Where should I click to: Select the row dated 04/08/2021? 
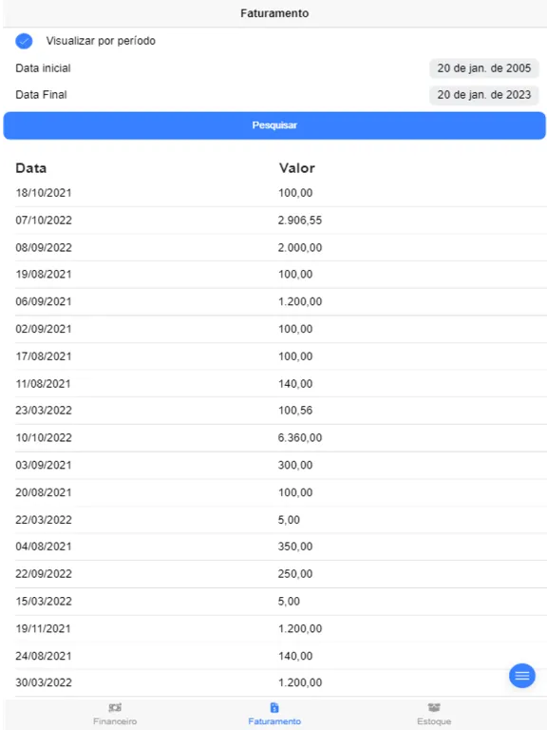pyautogui.click(x=281, y=547)
